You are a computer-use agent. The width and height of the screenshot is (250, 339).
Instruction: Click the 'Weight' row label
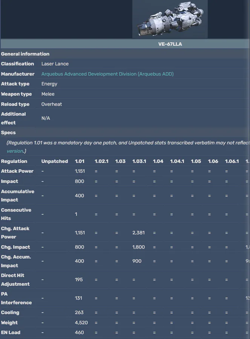pyautogui.click(x=9, y=323)
